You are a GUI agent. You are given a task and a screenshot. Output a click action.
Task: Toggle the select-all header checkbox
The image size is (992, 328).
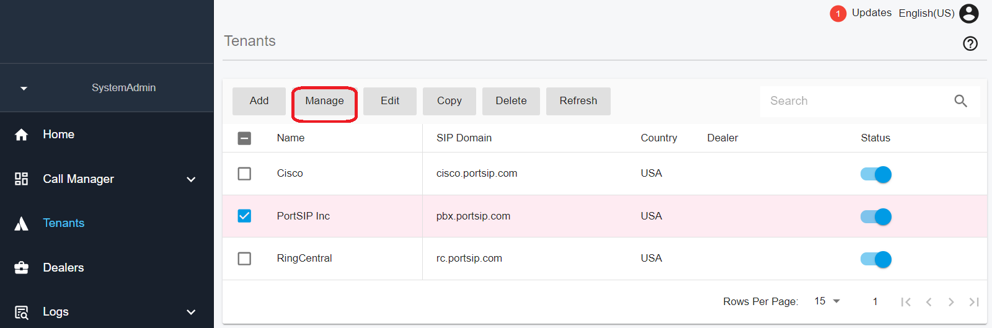244,138
